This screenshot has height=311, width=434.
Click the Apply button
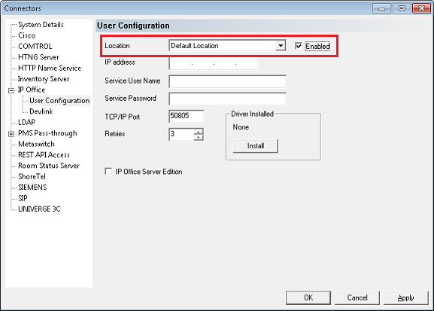[405, 297]
